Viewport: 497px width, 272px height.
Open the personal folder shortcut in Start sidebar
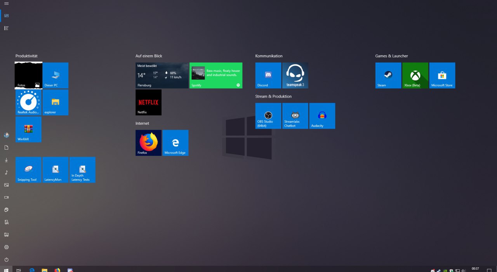click(x=6, y=222)
